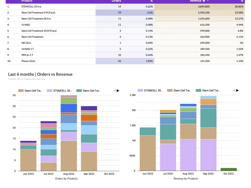Click the Oct 2022 green bar in Revenue chart
This screenshot has width=251, height=188.
pyautogui.click(x=229, y=169)
